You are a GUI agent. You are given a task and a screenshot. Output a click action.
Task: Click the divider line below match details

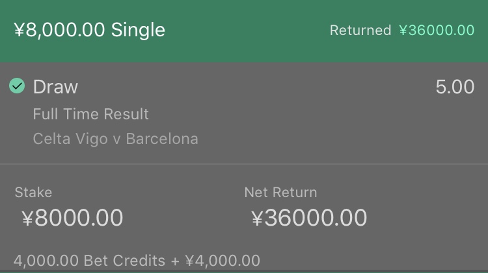(x=244, y=163)
